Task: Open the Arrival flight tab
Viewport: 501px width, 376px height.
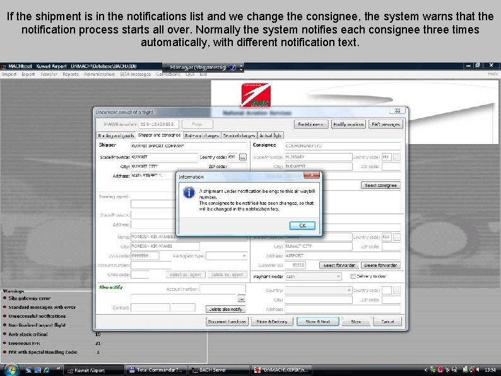Action: click(x=270, y=136)
